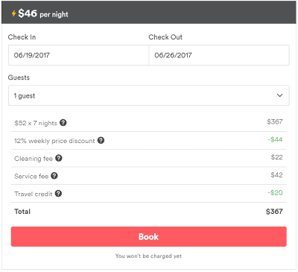Viewport: 298px width, 272px height.
Task: Click the Cleaning fee question mark icon
Action: pos(59,158)
